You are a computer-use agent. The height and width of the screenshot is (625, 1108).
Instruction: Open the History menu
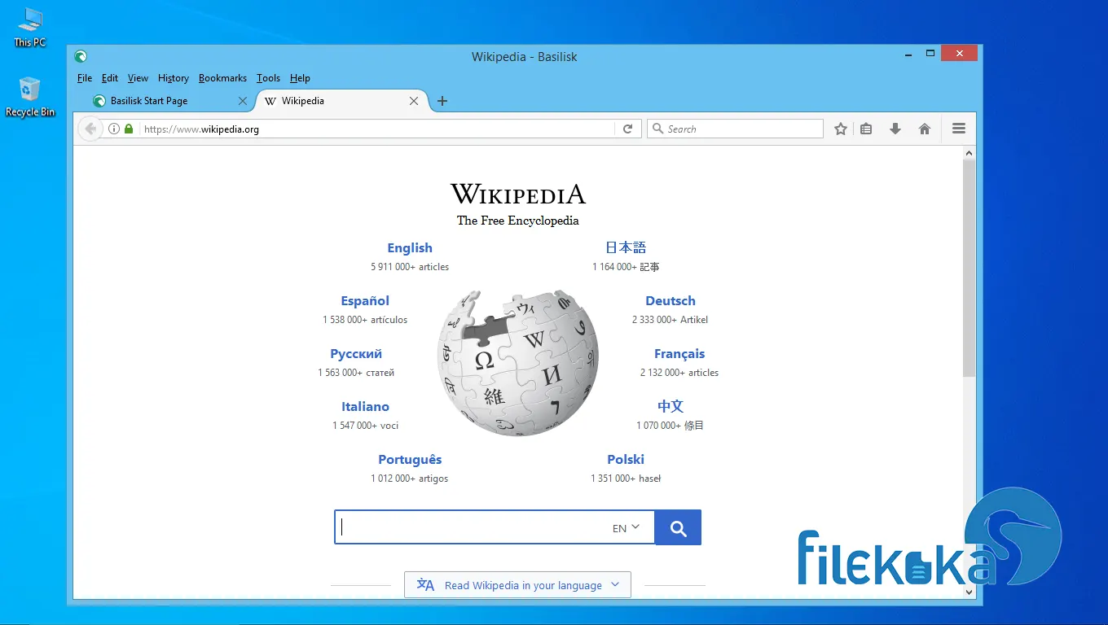173,78
